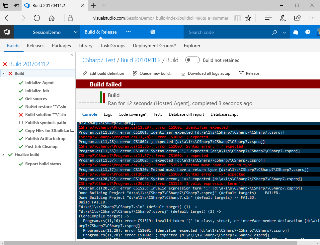Screen dimensions: 320x245
Task: Expand the search options dropdown arrow
Action: click(x=284, y=32)
